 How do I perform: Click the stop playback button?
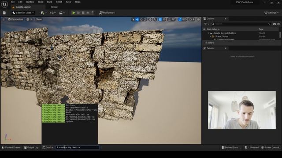(x=83, y=13)
